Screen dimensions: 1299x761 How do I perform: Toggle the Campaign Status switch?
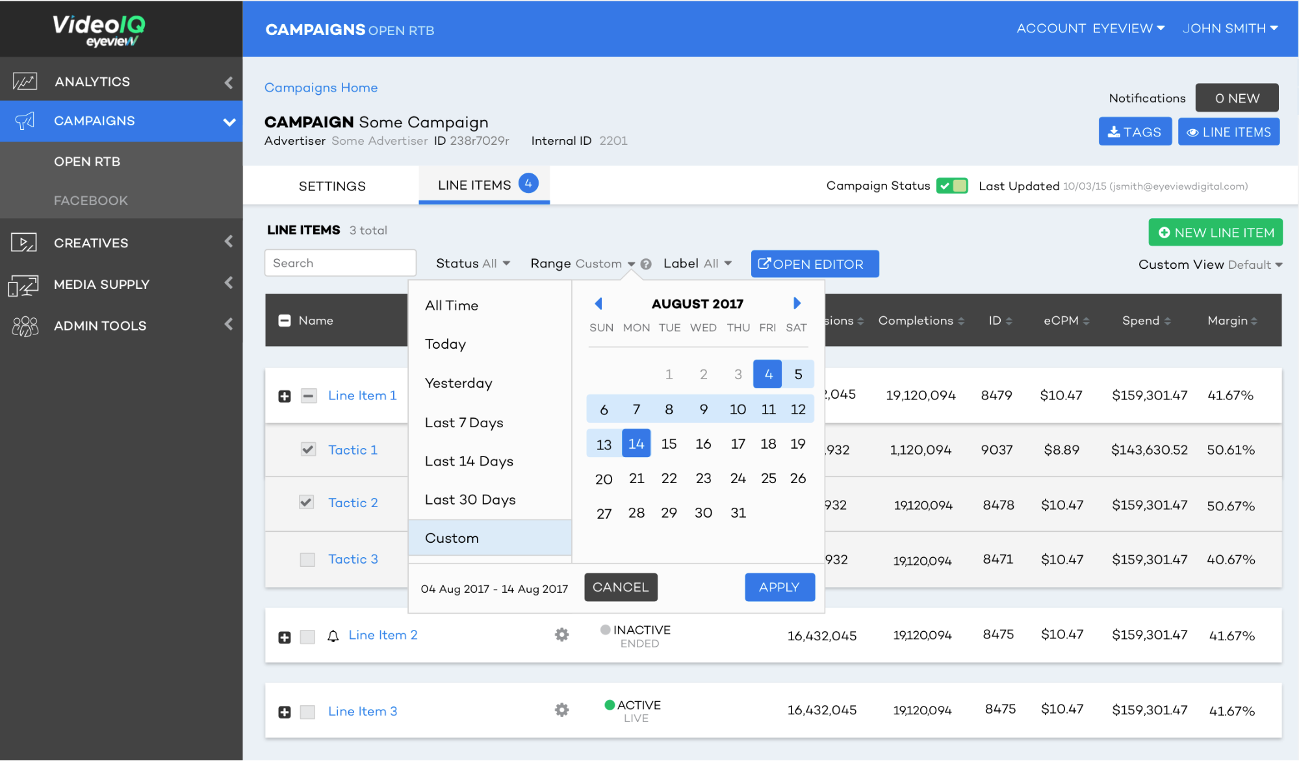click(x=952, y=186)
